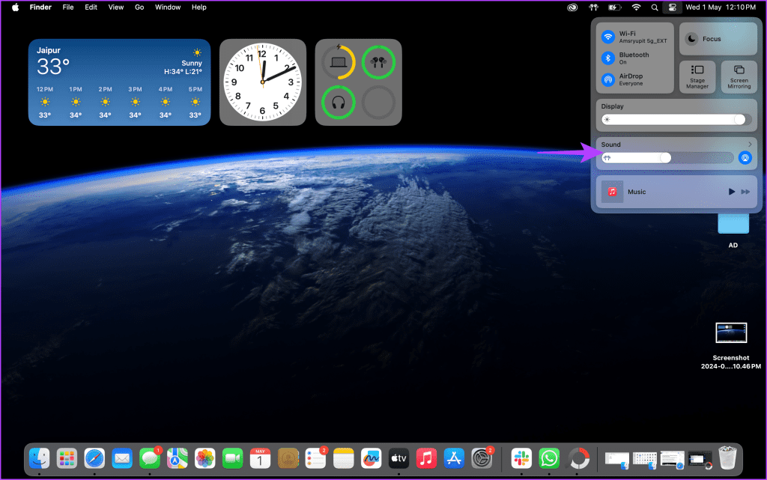Open Screen Mirroring tile
Screen dimensions: 767x480
point(739,76)
